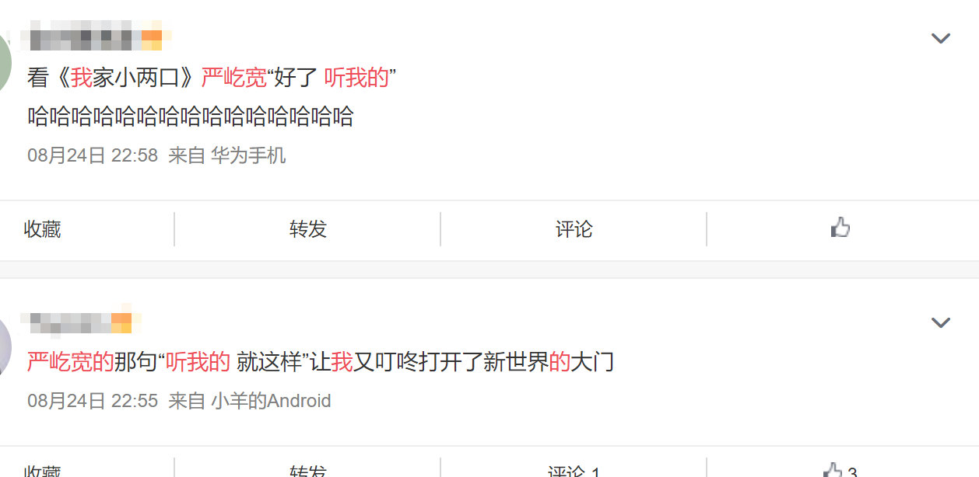The width and height of the screenshot is (979, 477).
Task: Open the 08月24日 22:58 timestamp link
Action: [93, 155]
